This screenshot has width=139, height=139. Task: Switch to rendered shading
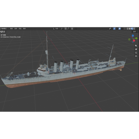[x=134, y=29]
